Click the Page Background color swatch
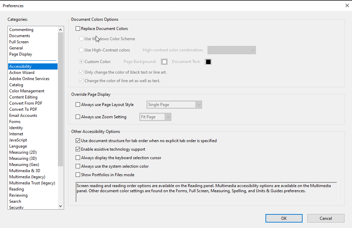Image resolution: width=352 pixels, height=228 pixels. point(164,61)
